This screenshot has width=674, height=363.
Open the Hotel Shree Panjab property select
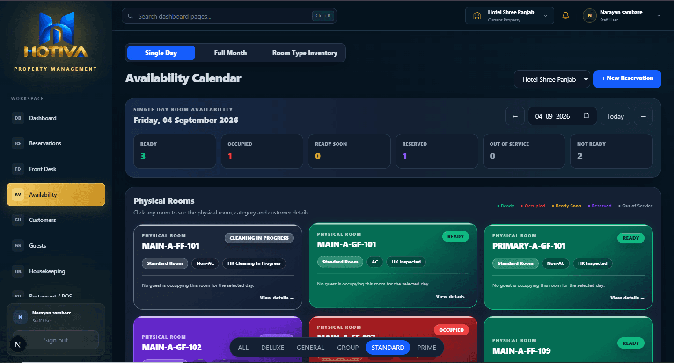pos(552,79)
